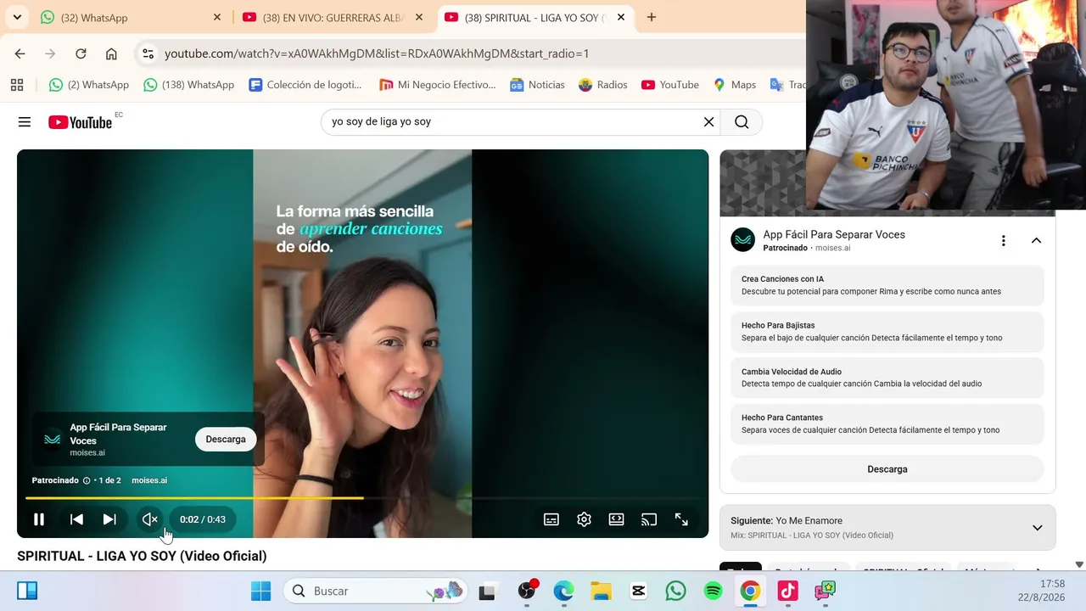Open the Noticias bookmark

coord(537,85)
